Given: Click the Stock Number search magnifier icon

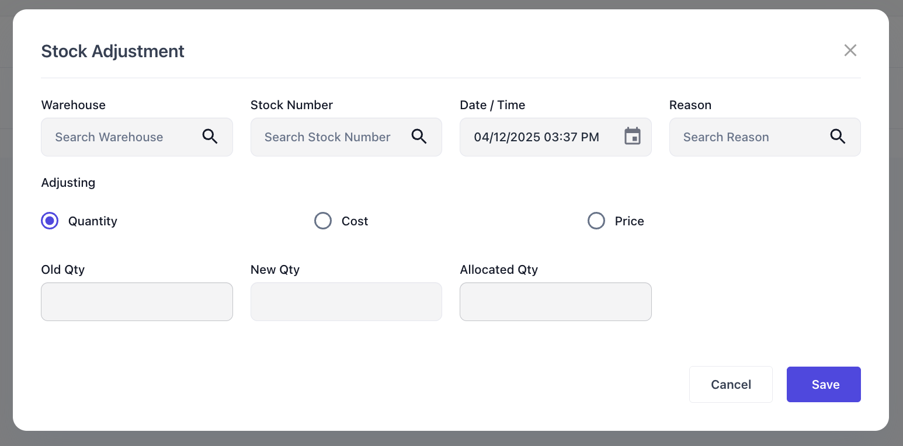Looking at the screenshot, I should pos(419,137).
